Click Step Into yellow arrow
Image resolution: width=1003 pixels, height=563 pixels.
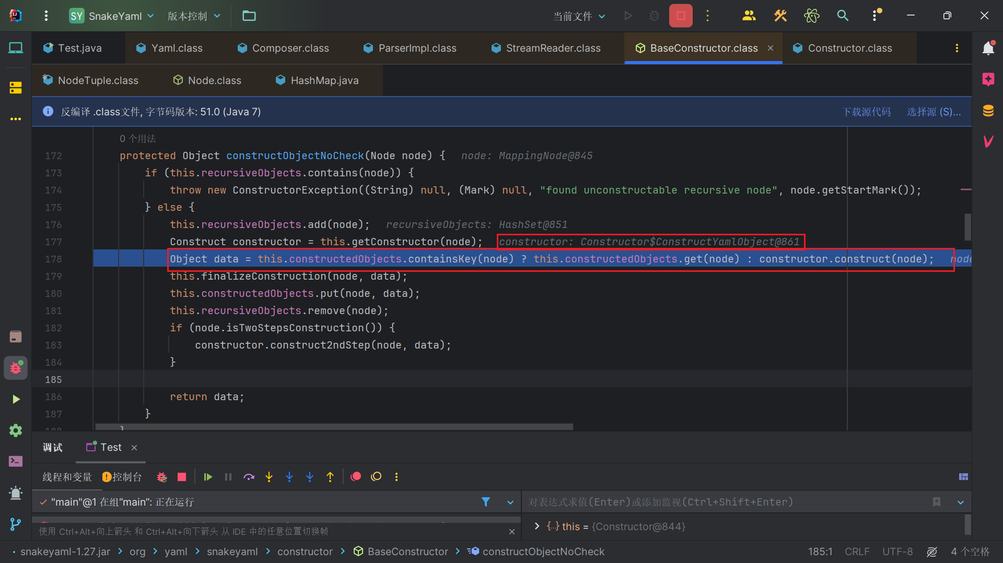269,477
